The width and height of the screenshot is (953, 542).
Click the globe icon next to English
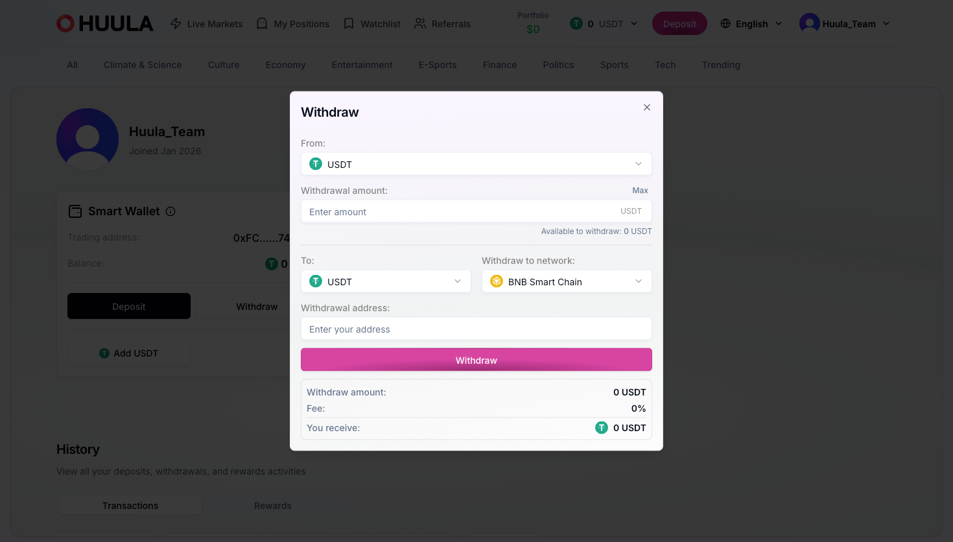tap(725, 23)
